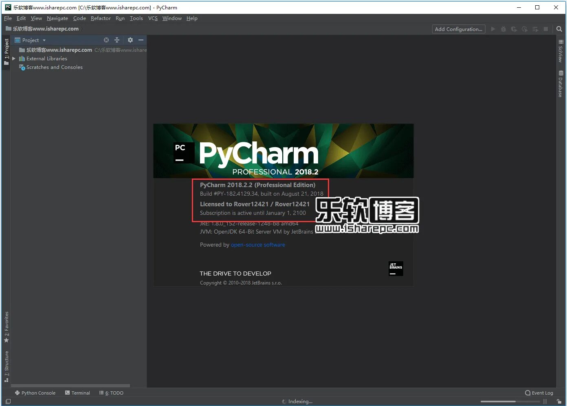Pause indexing with the pause icon
The width and height of the screenshot is (567, 406).
[545, 402]
